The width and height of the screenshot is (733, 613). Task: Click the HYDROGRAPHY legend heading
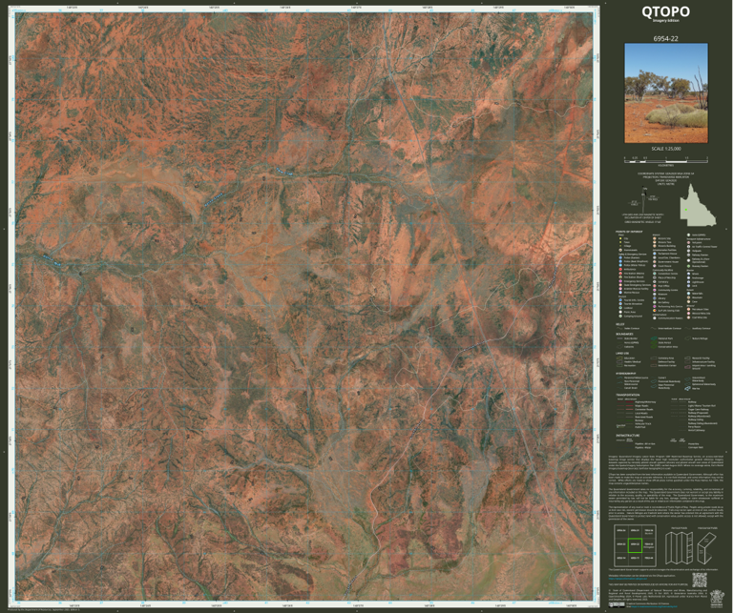tap(626, 374)
